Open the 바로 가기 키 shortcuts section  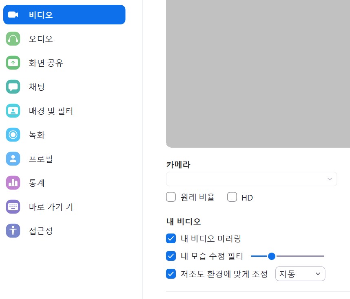coord(13,207)
